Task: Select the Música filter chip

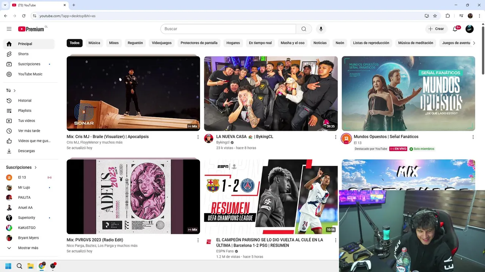Action: point(94,43)
